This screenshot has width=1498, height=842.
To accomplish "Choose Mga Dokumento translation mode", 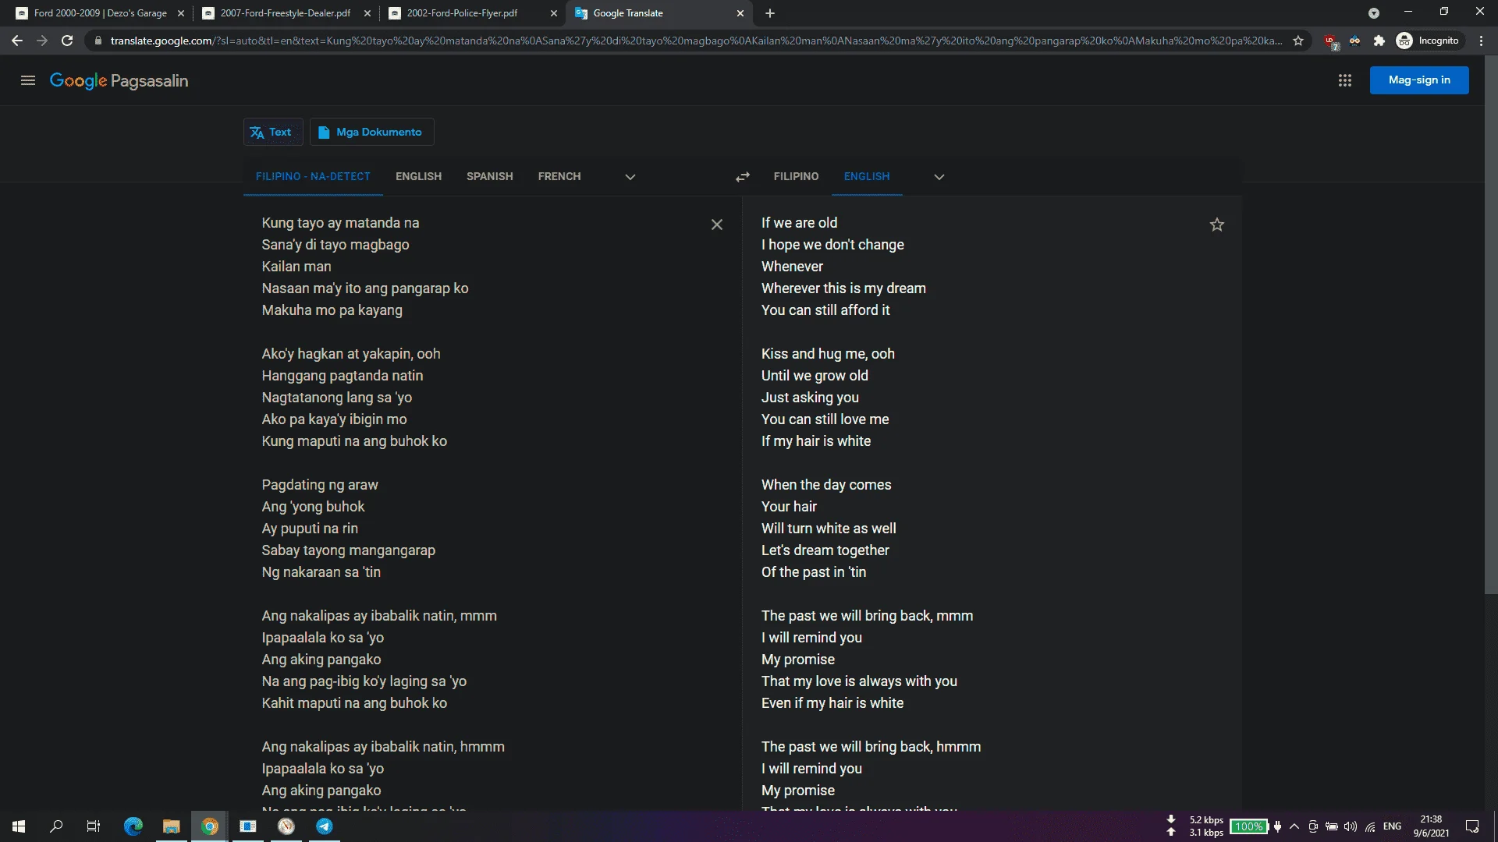I will (371, 132).
